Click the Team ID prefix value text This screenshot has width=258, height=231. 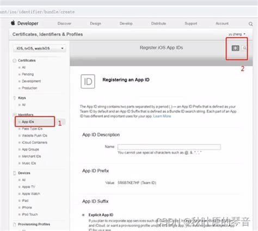(137, 183)
